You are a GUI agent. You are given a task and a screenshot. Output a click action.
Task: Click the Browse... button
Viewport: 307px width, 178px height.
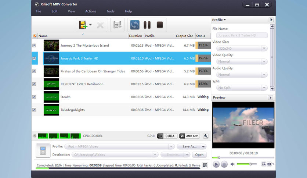[x=172, y=155]
